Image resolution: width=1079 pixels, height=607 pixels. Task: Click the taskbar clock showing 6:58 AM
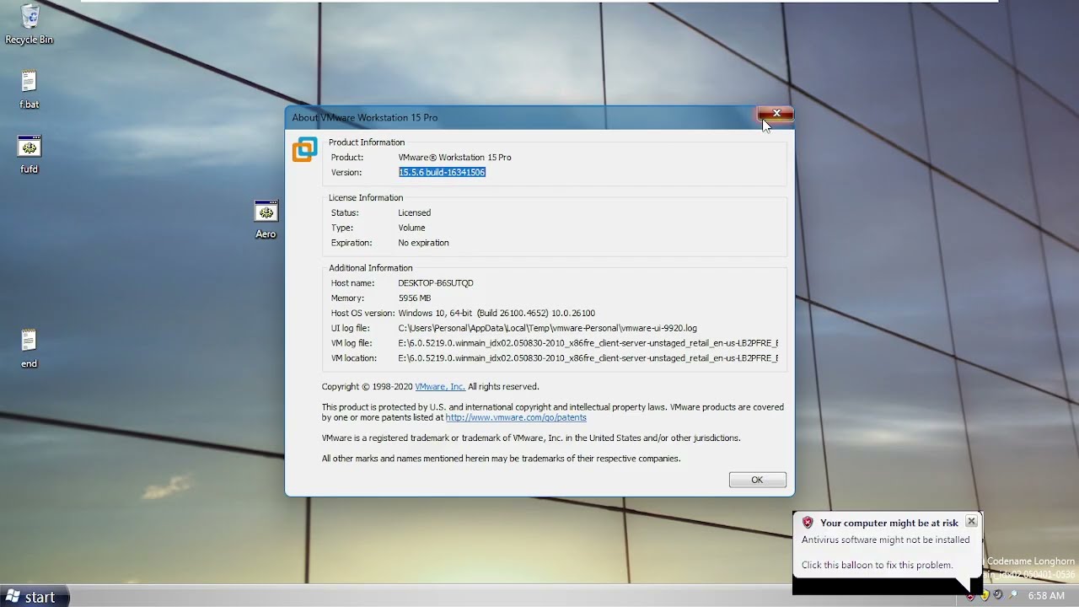pyautogui.click(x=1046, y=596)
